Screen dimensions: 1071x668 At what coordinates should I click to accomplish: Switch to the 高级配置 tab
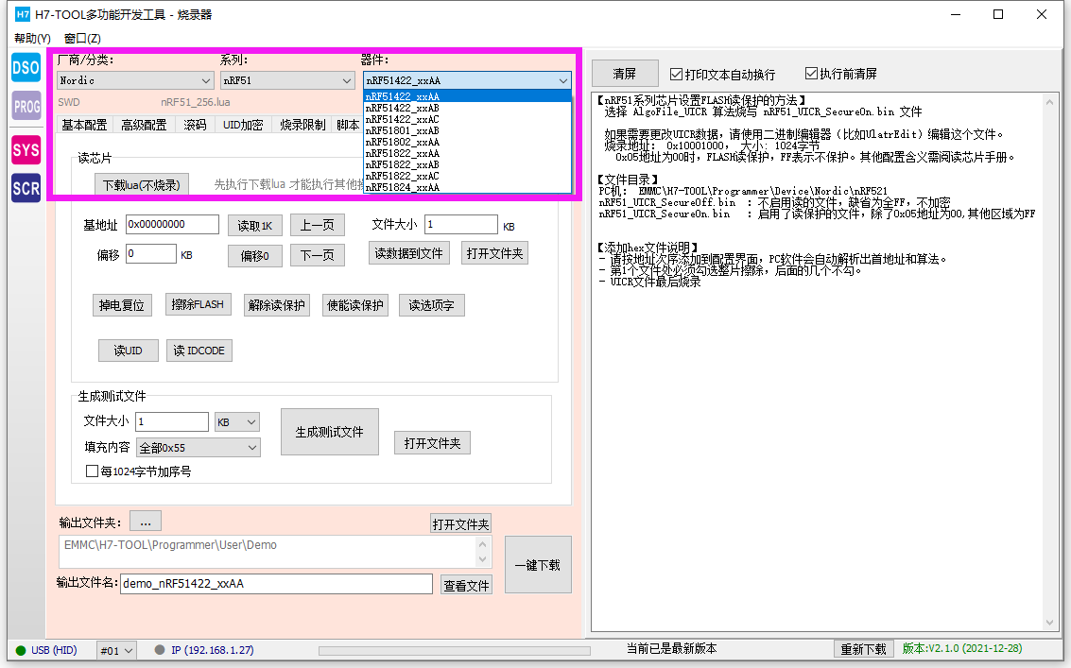pyautogui.click(x=144, y=125)
